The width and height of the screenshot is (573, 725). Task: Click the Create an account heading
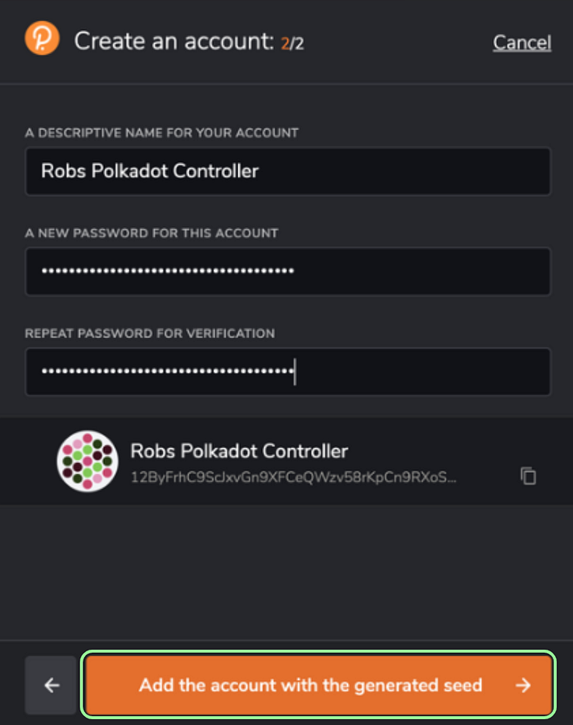174,41
